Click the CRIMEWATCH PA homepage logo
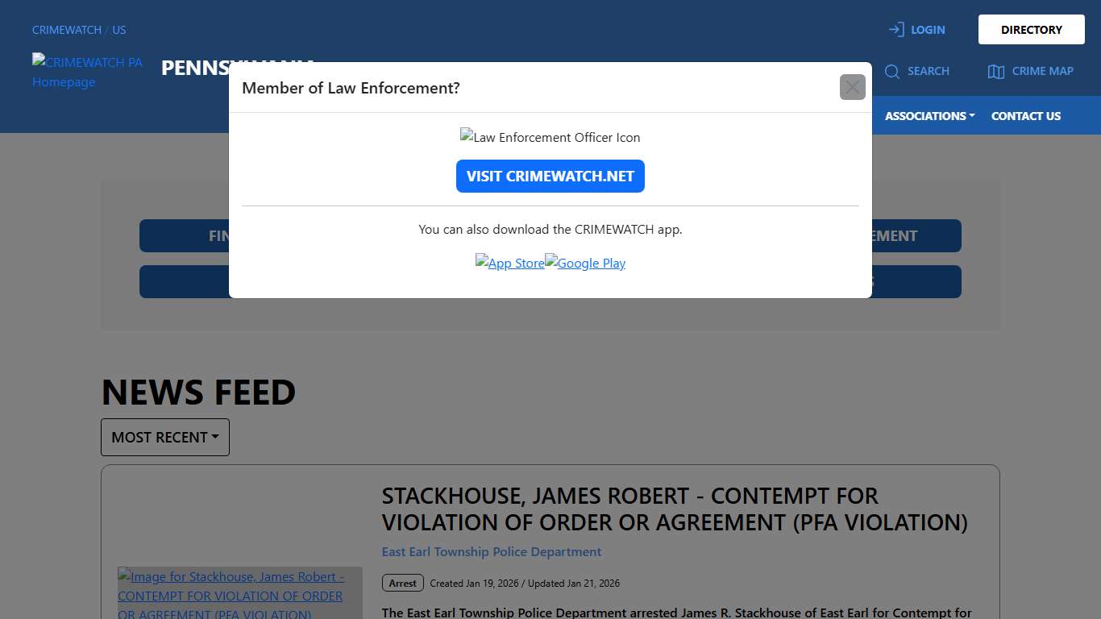 tap(87, 72)
